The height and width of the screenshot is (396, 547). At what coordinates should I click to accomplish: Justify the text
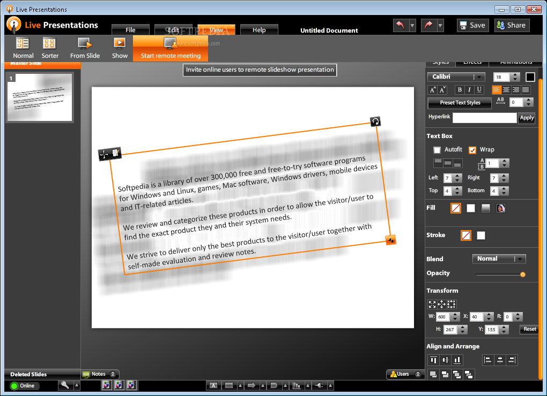[x=526, y=90]
